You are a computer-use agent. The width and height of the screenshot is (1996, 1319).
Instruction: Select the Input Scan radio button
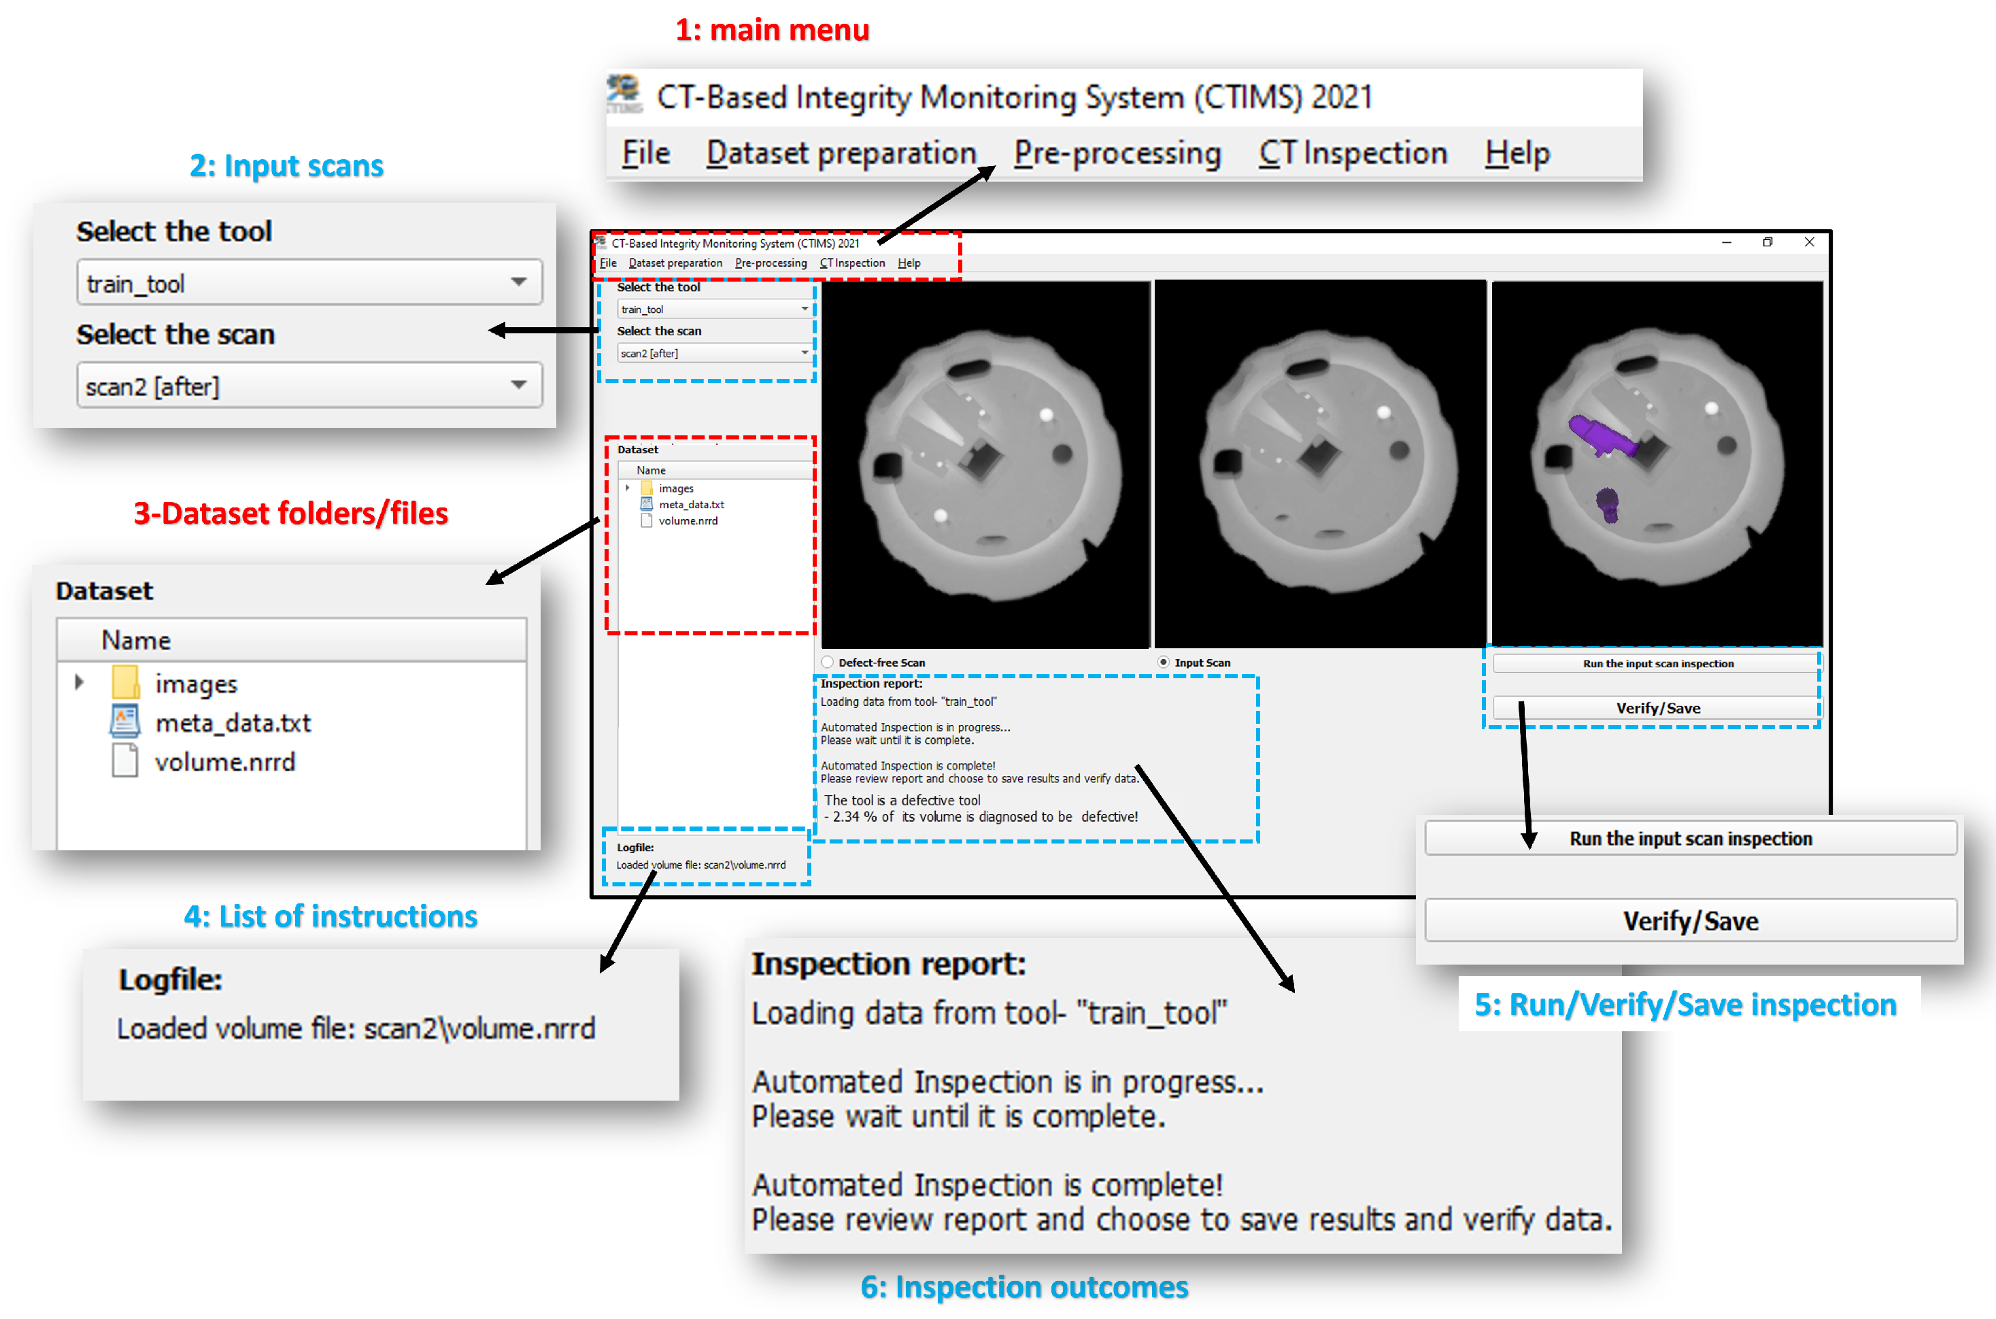tap(1163, 662)
